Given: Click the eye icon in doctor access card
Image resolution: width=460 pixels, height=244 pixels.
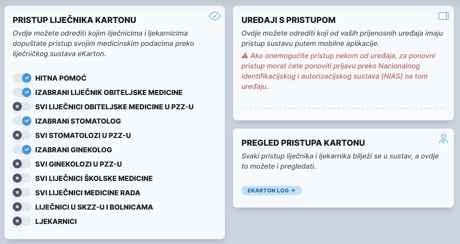Looking at the screenshot, I should 215,16.
